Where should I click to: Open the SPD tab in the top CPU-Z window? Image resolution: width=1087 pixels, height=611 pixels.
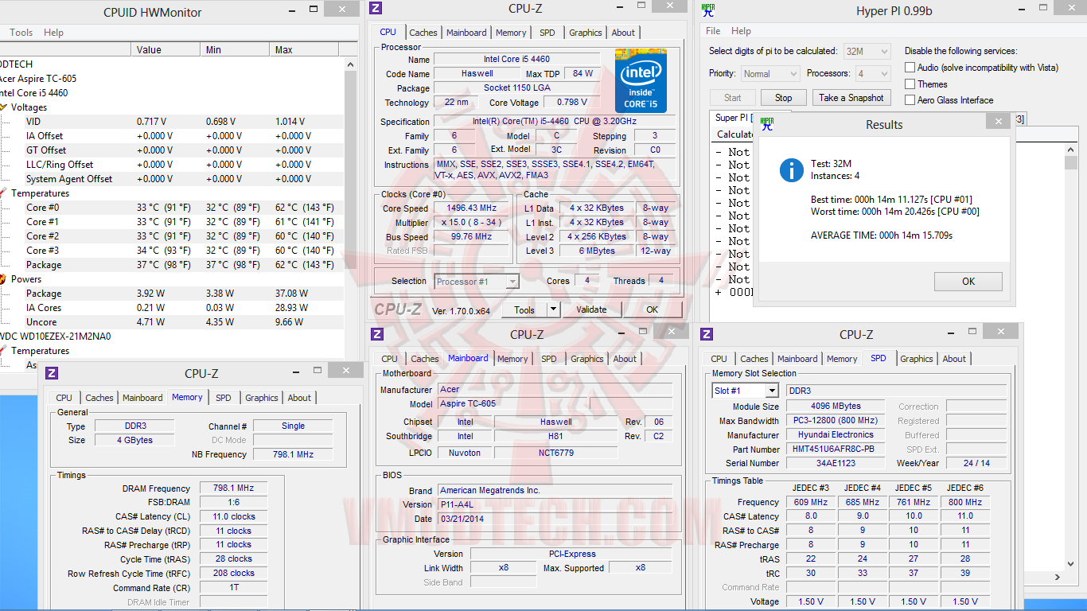[547, 33]
